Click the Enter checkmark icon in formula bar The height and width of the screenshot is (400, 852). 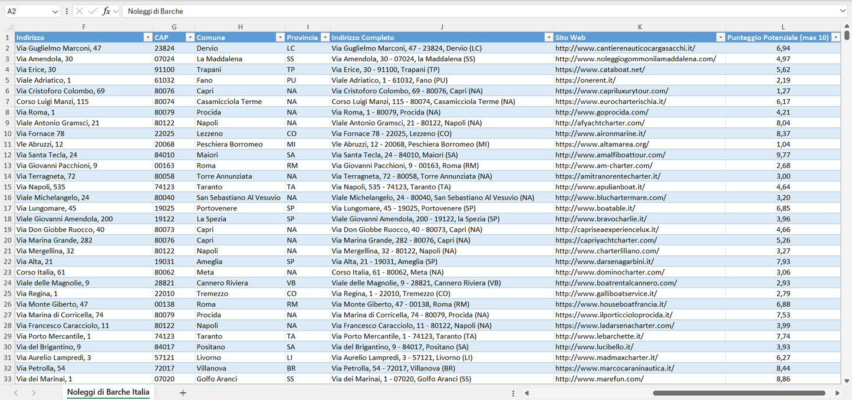coord(93,11)
